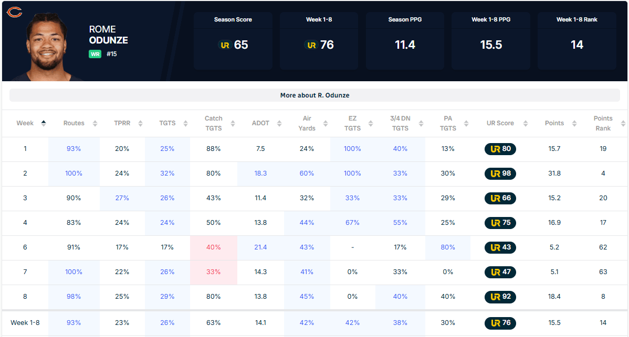Click the UR 98 score badge for week 2
The width and height of the screenshot is (629, 337).
[500, 173]
